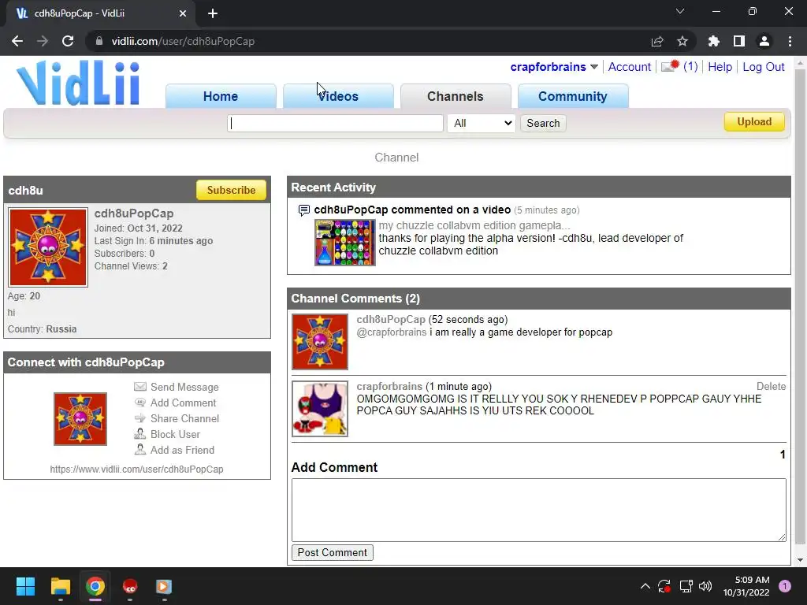Screen dimensions: 807x605
Task: Open the notification center badge
Action: [785, 586]
